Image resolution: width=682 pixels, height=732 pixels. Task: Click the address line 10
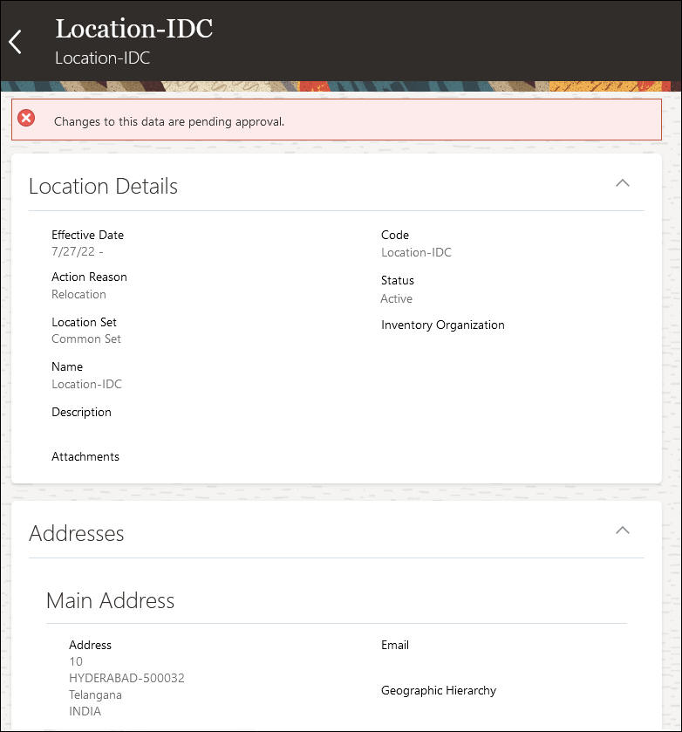pyautogui.click(x=76, y=661)
